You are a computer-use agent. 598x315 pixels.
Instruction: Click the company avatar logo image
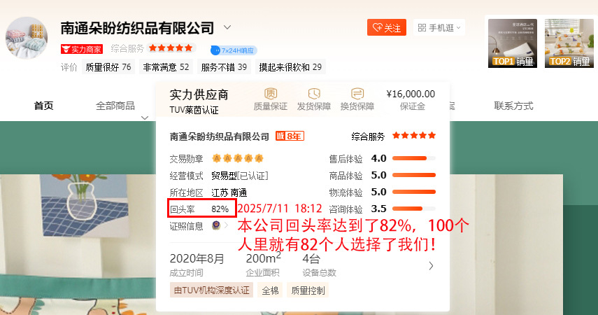[27, 38]
